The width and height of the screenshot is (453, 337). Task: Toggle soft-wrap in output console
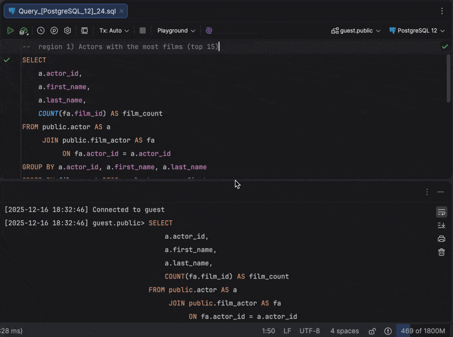coord(442,212)
